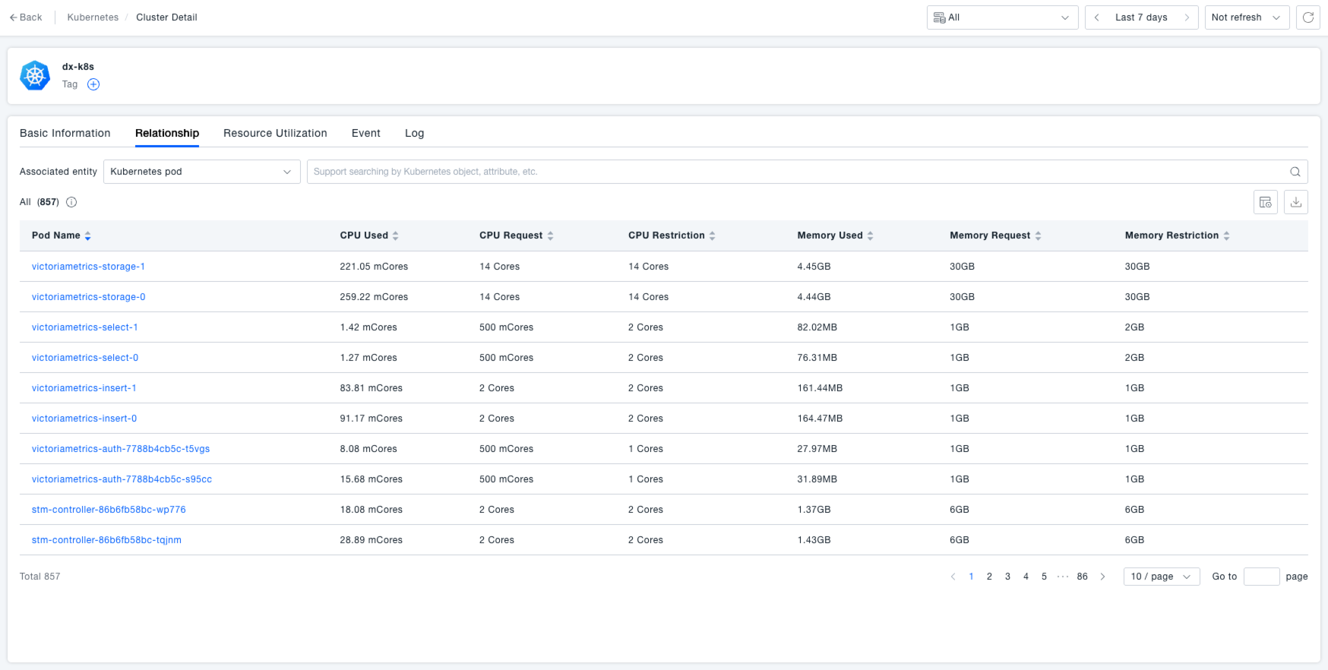The height and width of the screenshot is (670, 1328).
Task: Add a tag with the plus icon
Action: (x=93, y=84)
